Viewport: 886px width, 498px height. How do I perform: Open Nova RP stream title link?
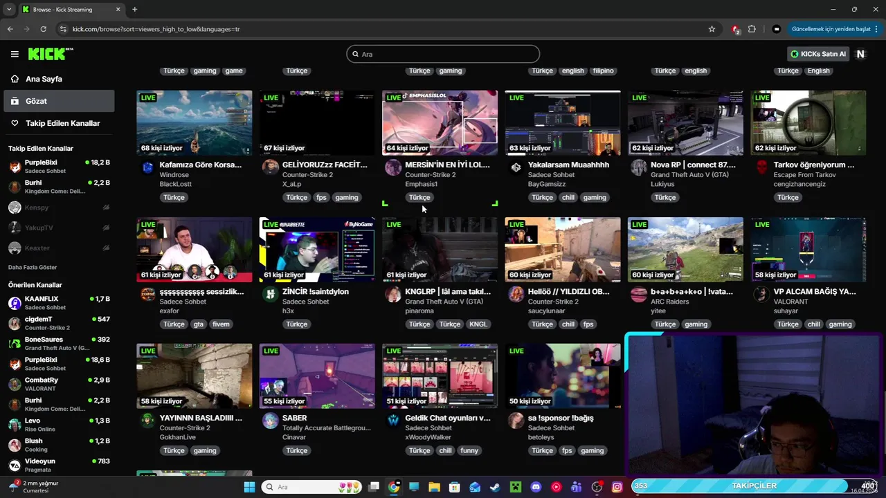click(693, 165)
